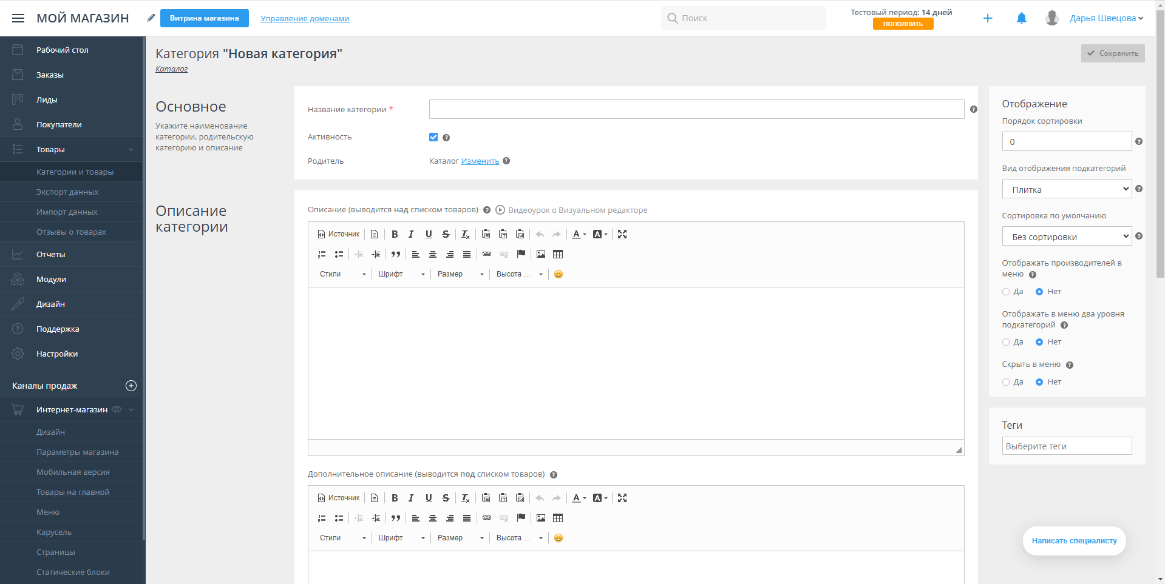This screenshot has height=584, width=1165.
Task: Select Нет for two levels of subcategories
Action: pos(1039,342)
